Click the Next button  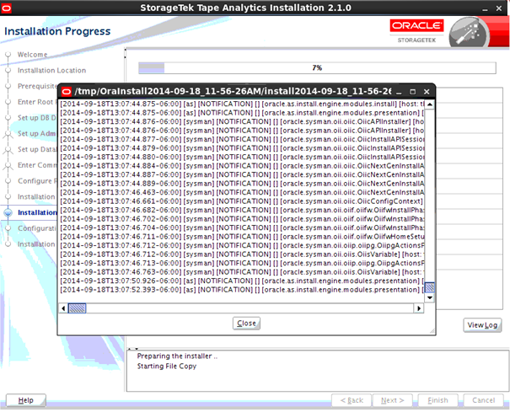(392, 400)
